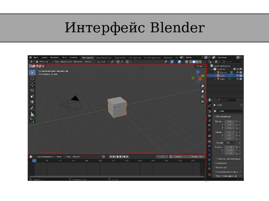Screen dimensions: 269x201
Task: Open the viewport shading options dropdown arrow
Action: [203, 62]
